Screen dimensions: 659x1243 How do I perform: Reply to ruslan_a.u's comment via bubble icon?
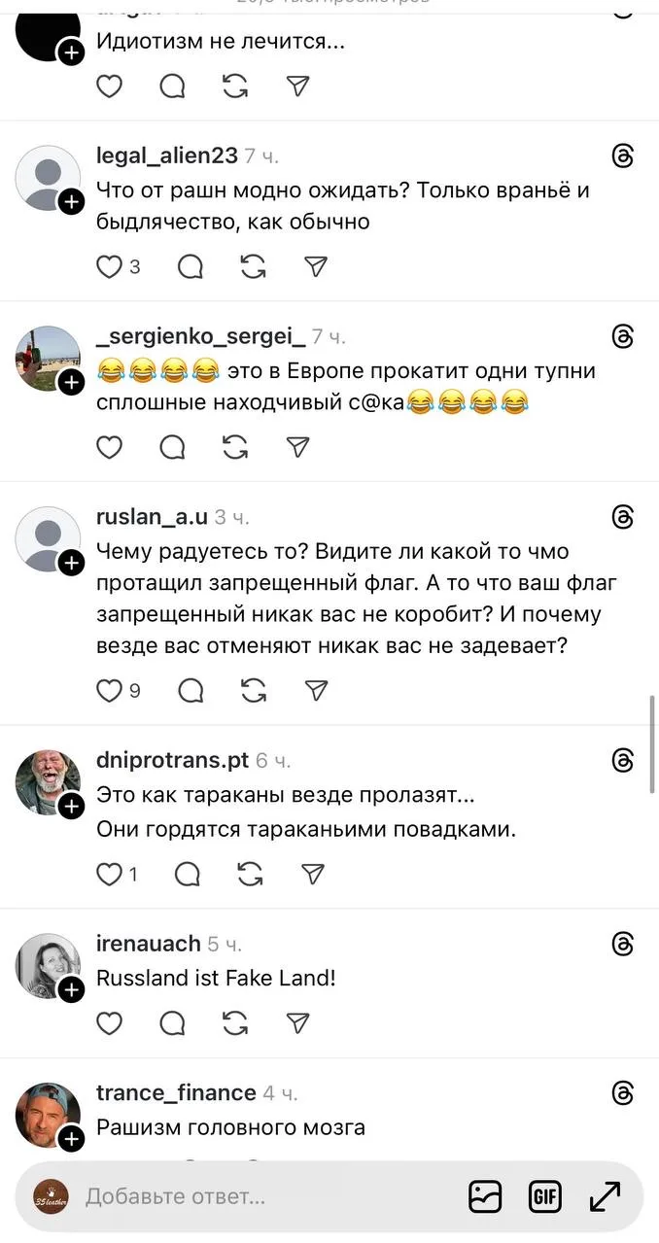point(191,690)
